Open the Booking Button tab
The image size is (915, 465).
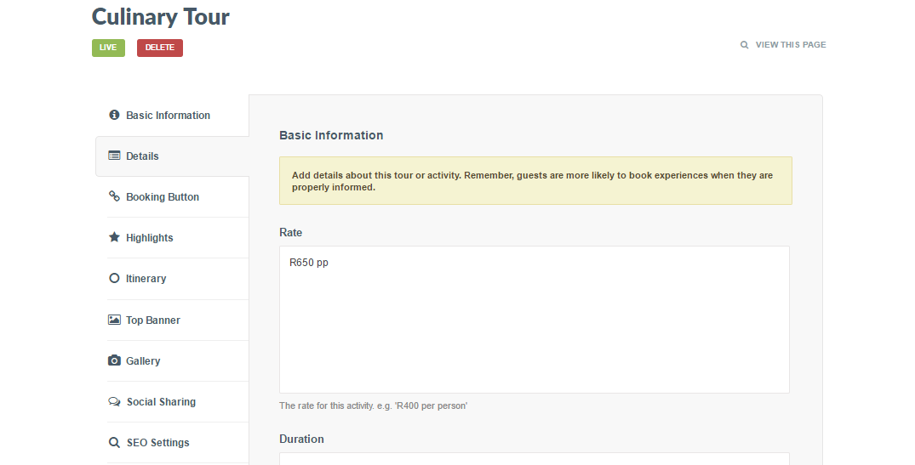[x=163, y=197]
